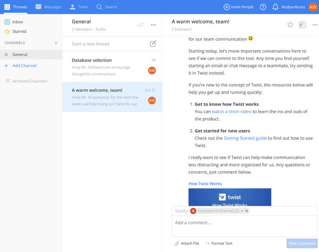Click the compose new thread icon
This screenshot has height=252, width=319.
pos(153,44)
